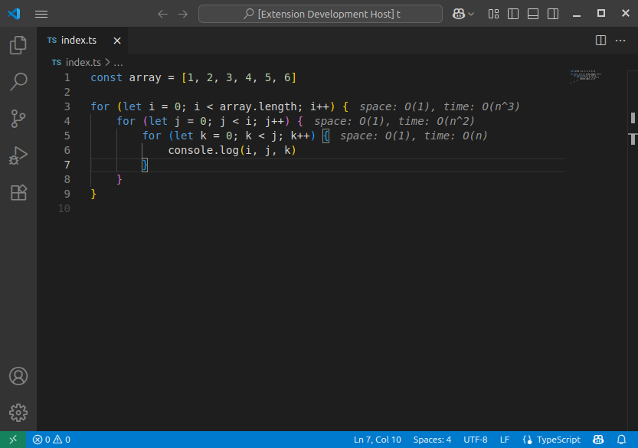Screen dimensions: 638x448
Task: Open the Extensions view
Action: pyautogui.click(x=18, y=192)
